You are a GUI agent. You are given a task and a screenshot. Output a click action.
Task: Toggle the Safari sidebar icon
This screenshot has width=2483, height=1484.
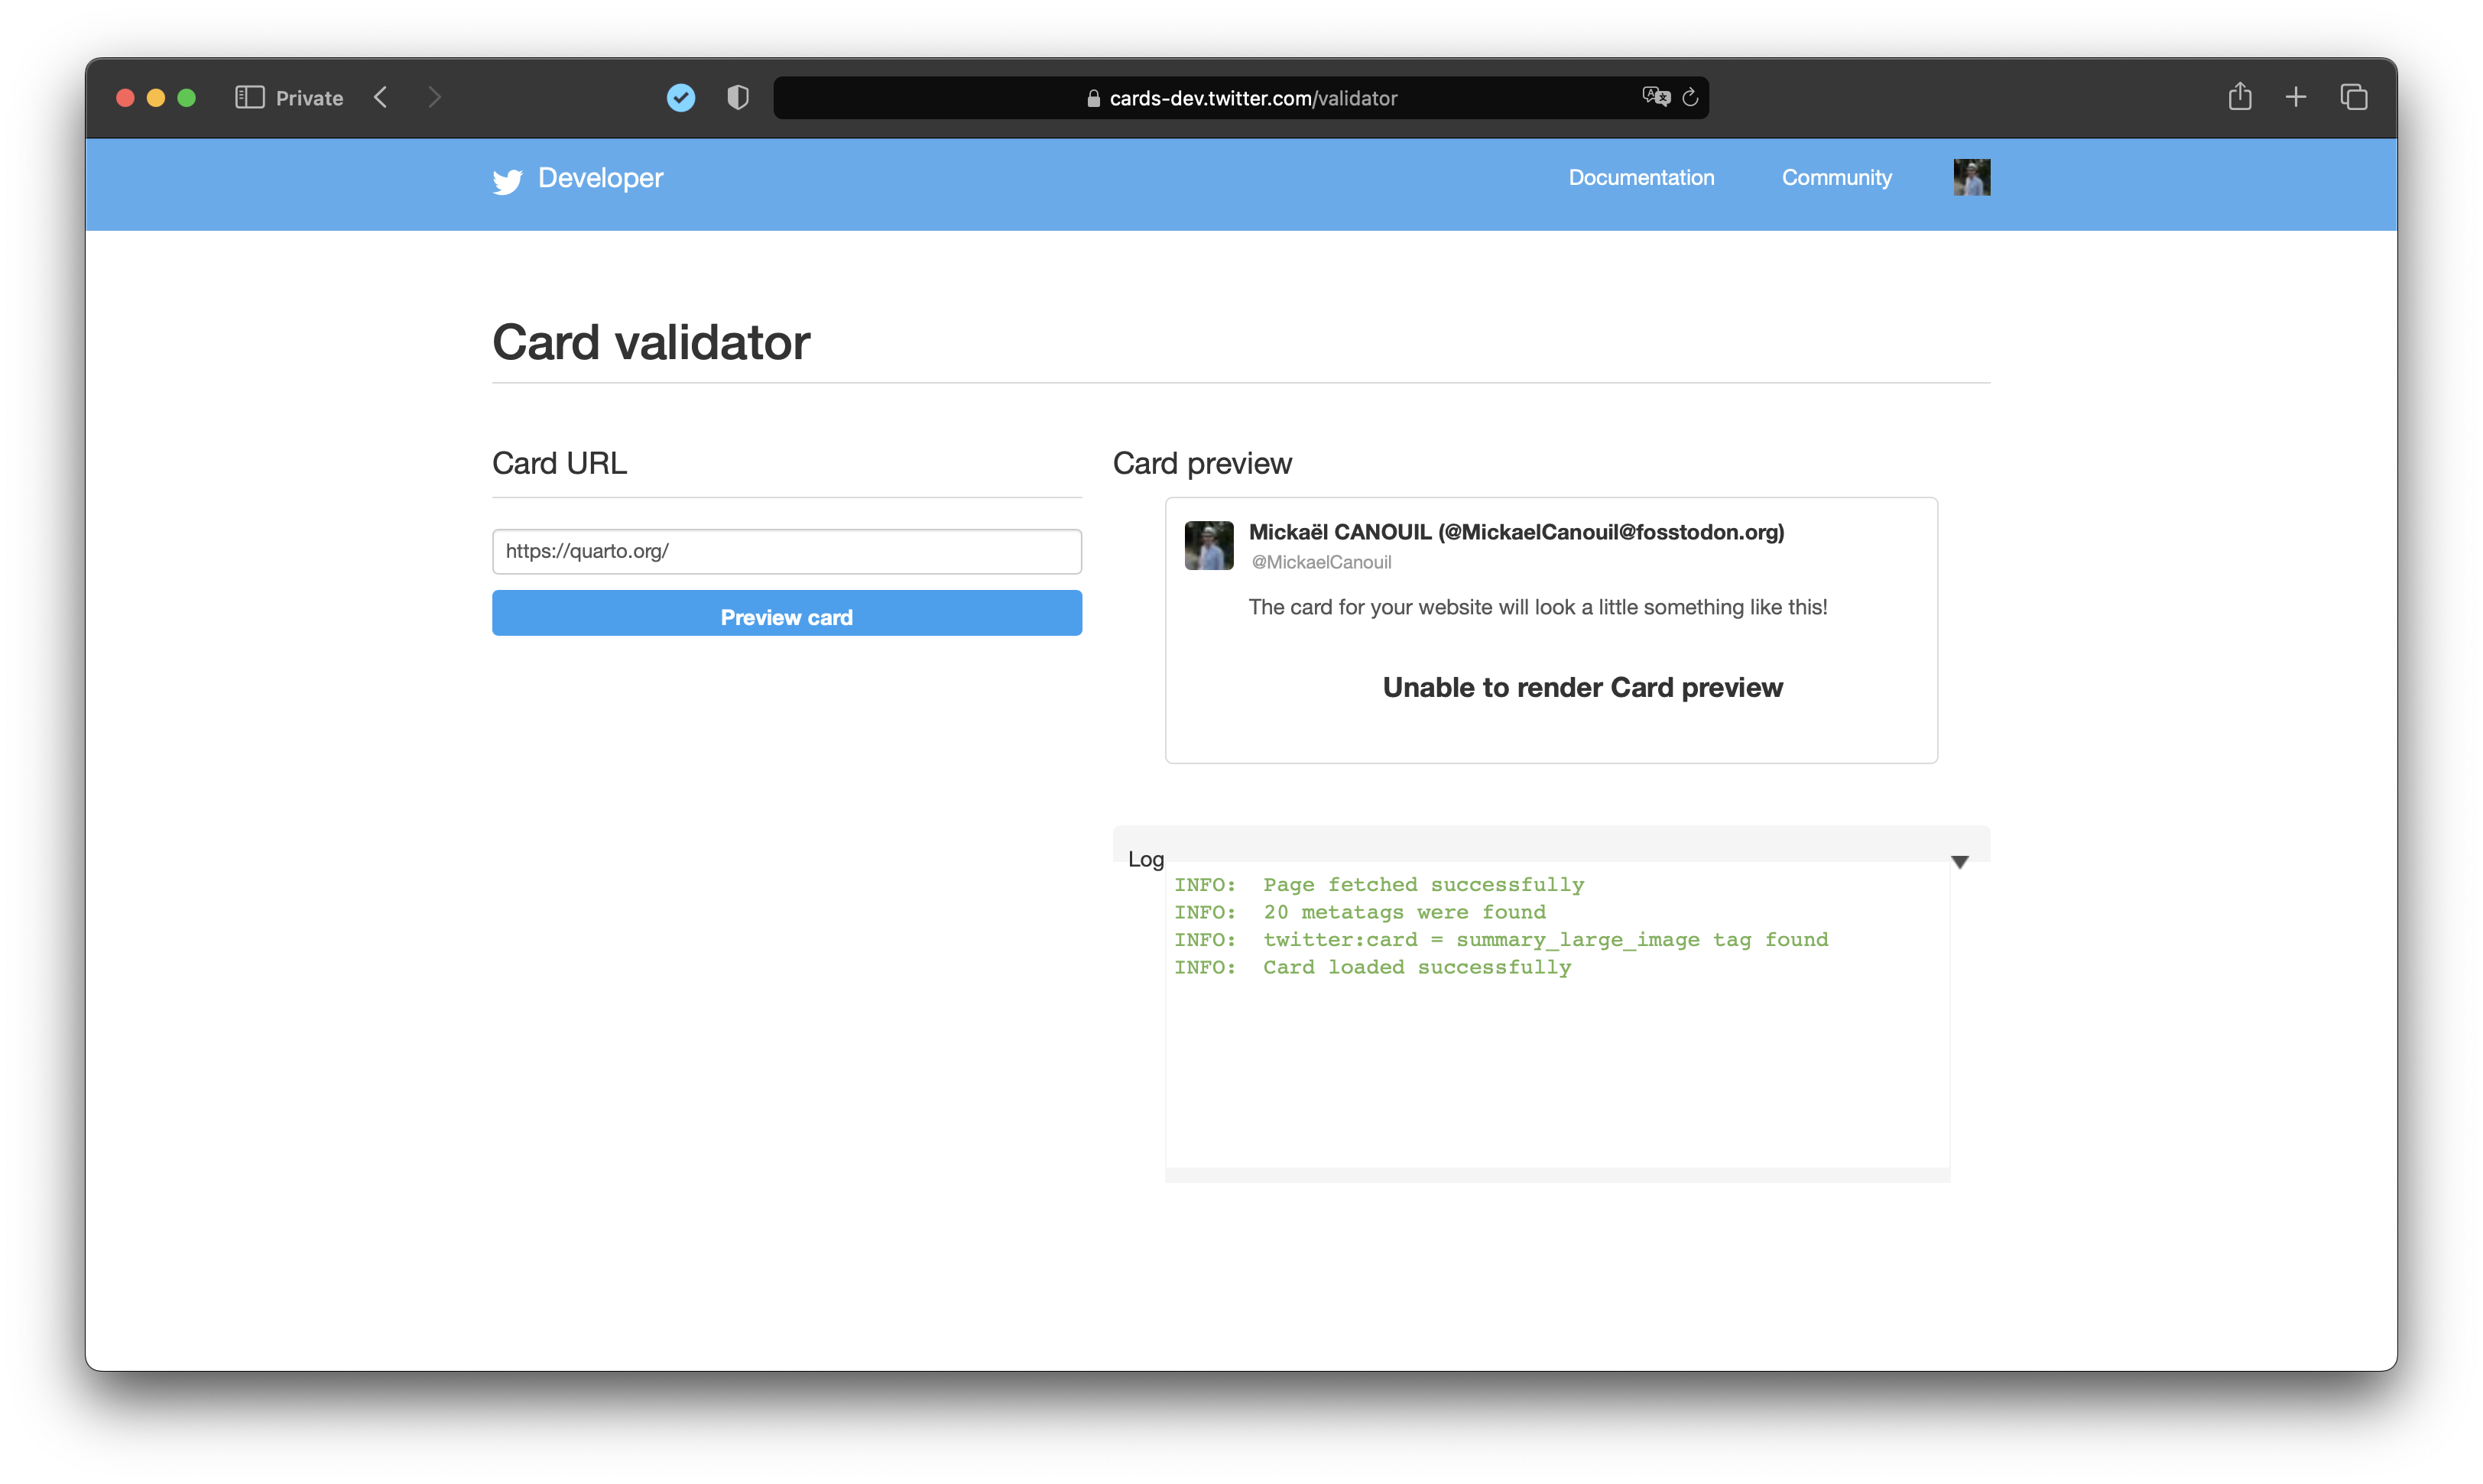pyautogui.click(x=249, y=97)
